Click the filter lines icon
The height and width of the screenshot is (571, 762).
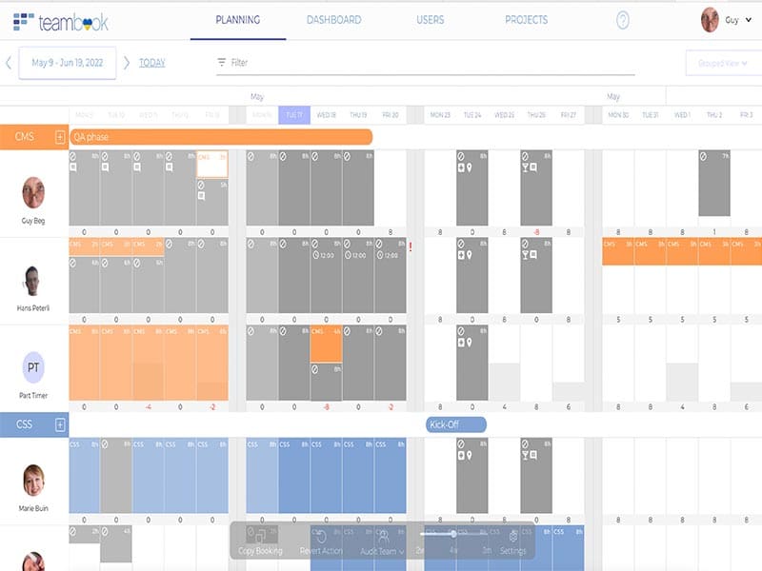(x=222, y=63)
